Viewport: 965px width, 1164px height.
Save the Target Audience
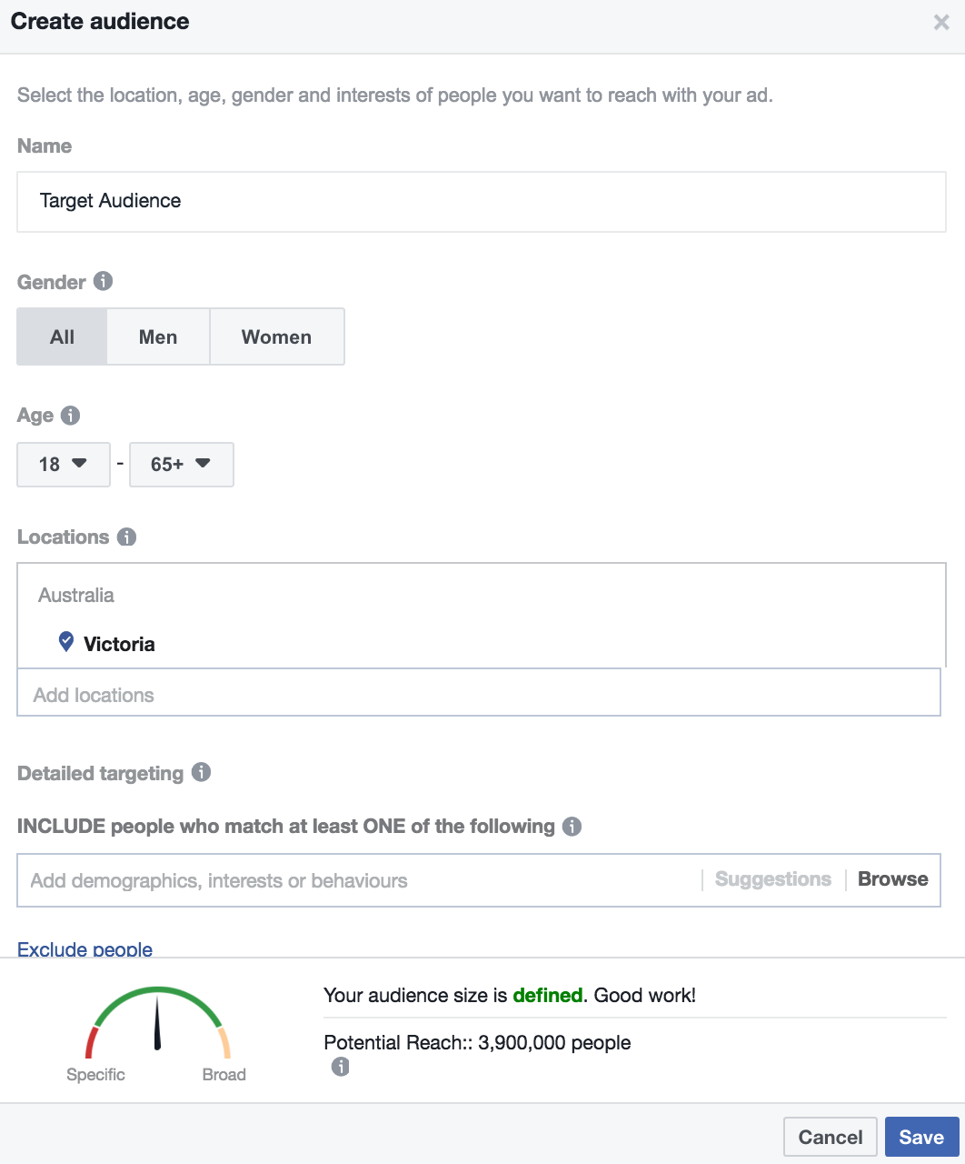[x=920, y=1137]
